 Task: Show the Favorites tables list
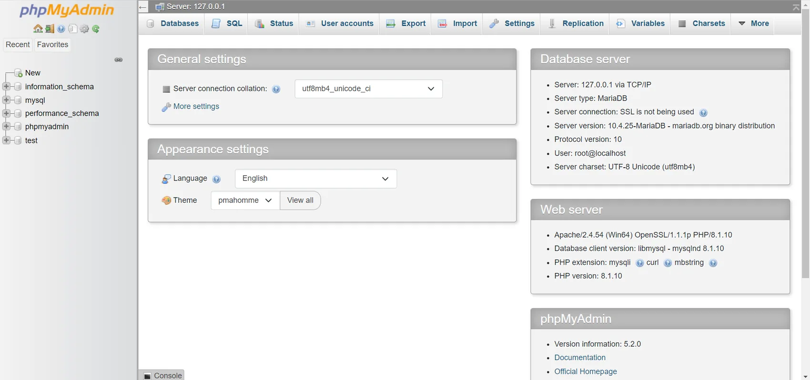52,45
